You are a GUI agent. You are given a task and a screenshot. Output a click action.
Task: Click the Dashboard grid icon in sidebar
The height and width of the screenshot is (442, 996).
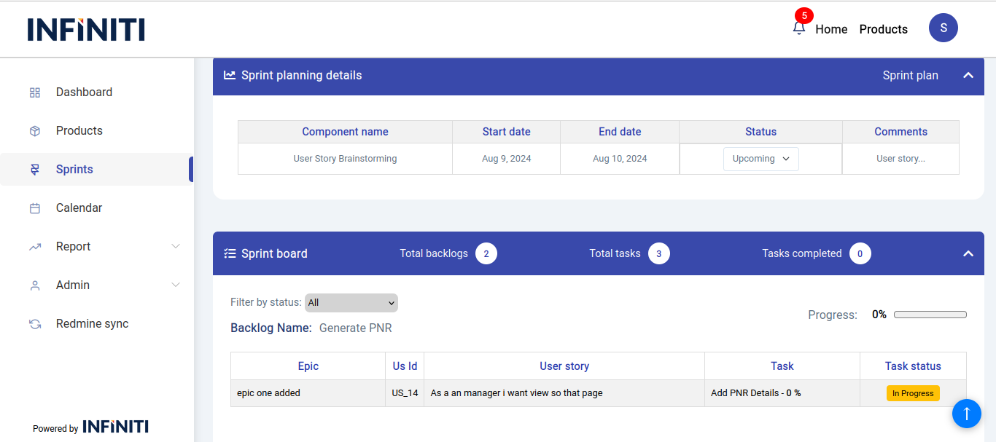[x=35, y=92]
